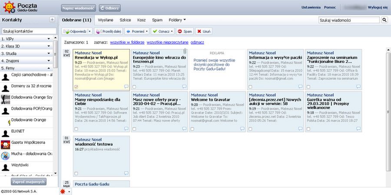This screenshot has height=195, width=391.
Task: Click Gazeta Współczesna contact avatar
Action: coord(6,145)
